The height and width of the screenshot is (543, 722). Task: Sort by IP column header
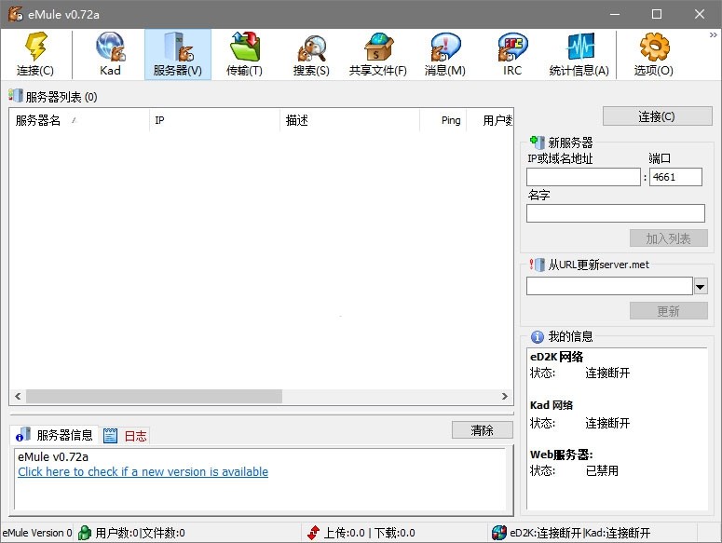point(214,120)
